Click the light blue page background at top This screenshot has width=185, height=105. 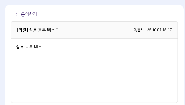click(93, 2)
